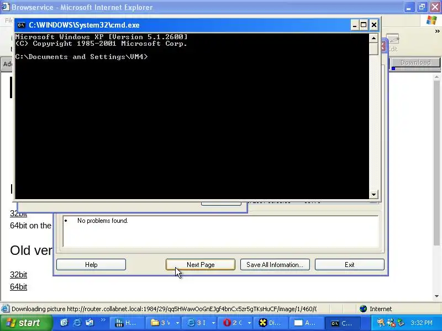Screen dimensions: 442x331
Task: Click the Windows flag logo in Internet Explorer
Action: click(431, 20)
